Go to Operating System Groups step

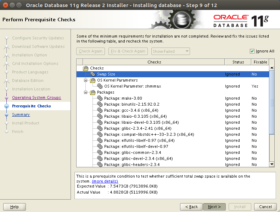[x=37, y=97]
